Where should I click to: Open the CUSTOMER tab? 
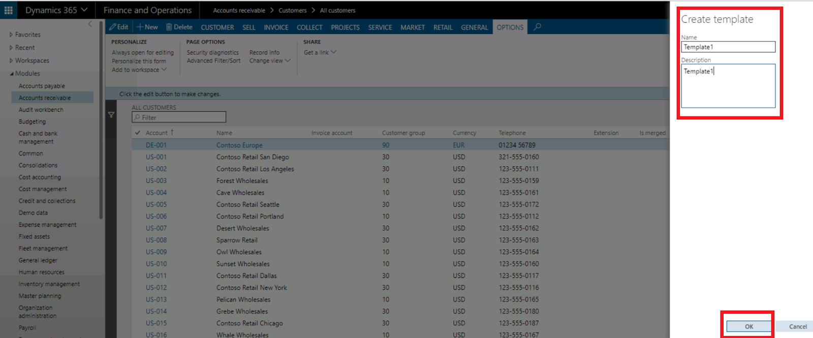click(x=217, y=27)
